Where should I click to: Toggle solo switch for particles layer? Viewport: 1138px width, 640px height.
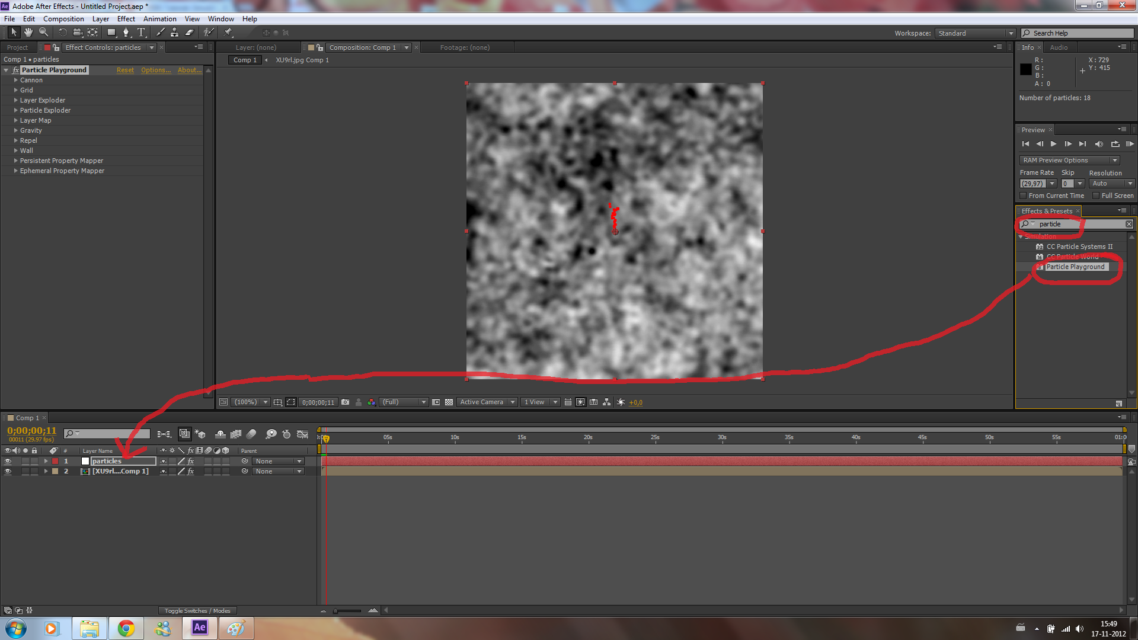[x=25, y=461]
